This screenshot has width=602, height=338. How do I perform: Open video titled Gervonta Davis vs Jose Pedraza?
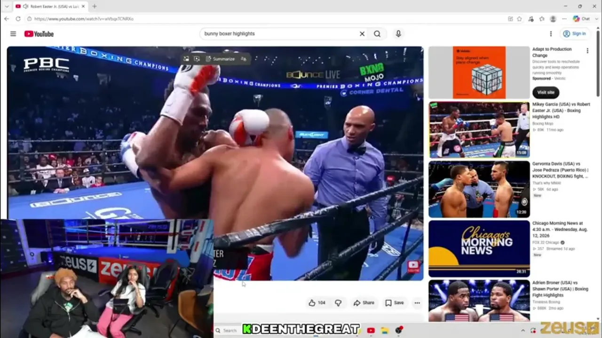click(x=560, y=170)
